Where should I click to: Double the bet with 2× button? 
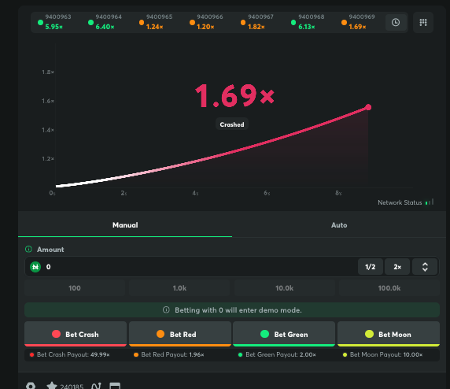[x=397, y=267]
